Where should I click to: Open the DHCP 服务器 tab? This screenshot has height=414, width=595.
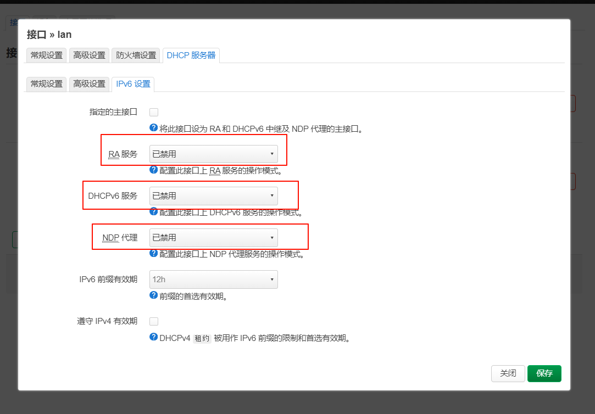pyautogui.click(x=191, y=55)
